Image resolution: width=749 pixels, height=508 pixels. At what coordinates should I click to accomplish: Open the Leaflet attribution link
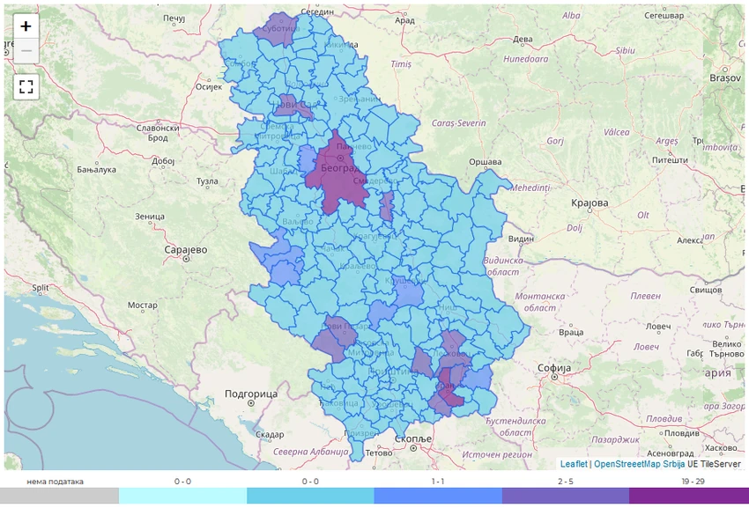[x=574, y=464]
